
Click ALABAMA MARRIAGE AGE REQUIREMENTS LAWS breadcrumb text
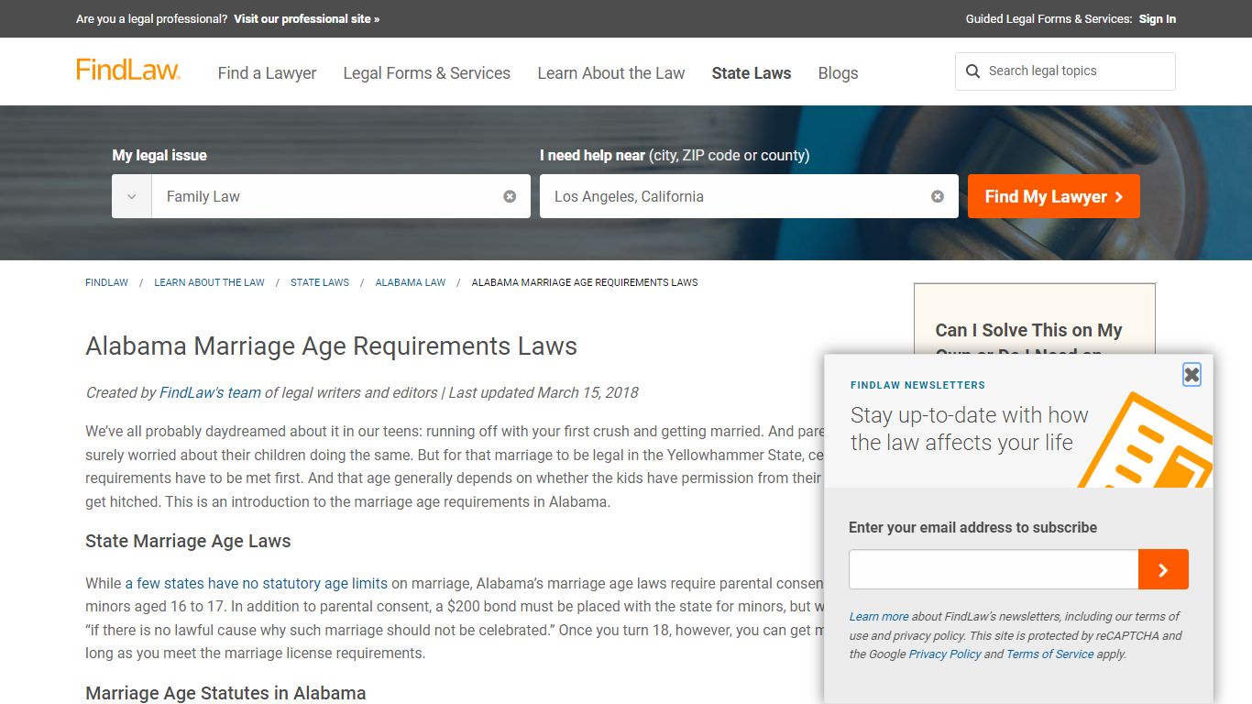(585, 282)
